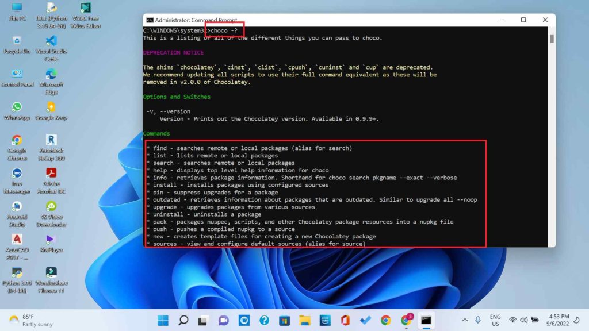
Task: Select the Autodesk ReCap 360 icon
Action: (x=51, y=148)
